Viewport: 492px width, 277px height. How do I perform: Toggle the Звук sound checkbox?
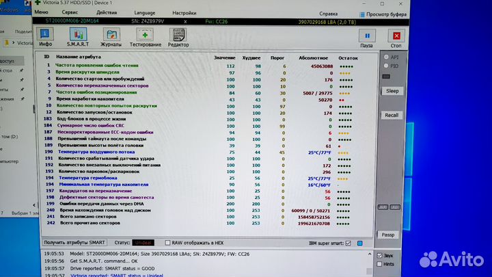380,254
